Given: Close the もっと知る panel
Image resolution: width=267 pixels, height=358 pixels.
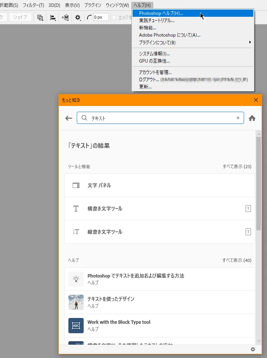Looking at the screenshot, I should tap(256, 100).
